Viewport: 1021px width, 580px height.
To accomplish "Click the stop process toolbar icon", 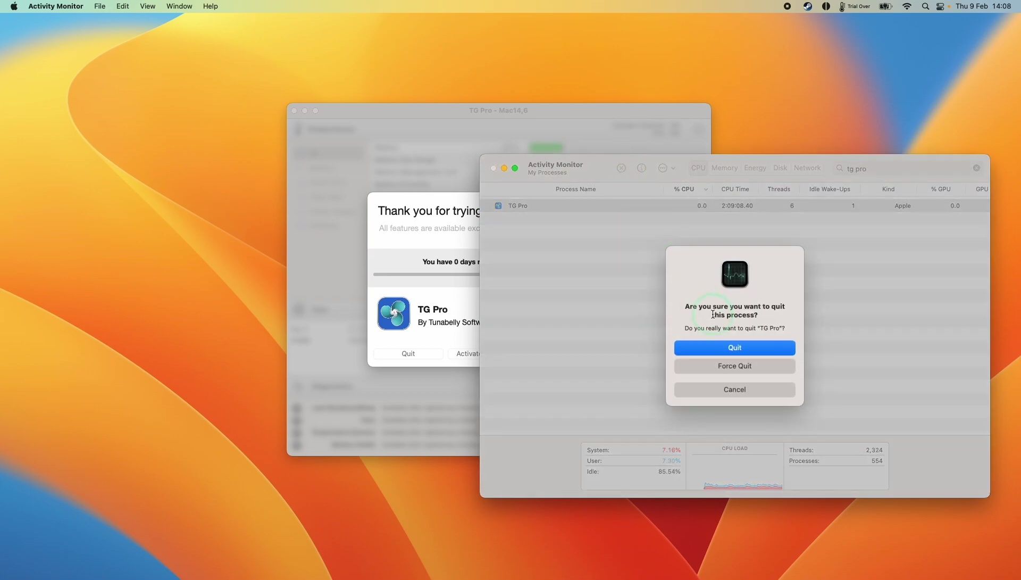I will pyautogui.click(x=621, y=168).
